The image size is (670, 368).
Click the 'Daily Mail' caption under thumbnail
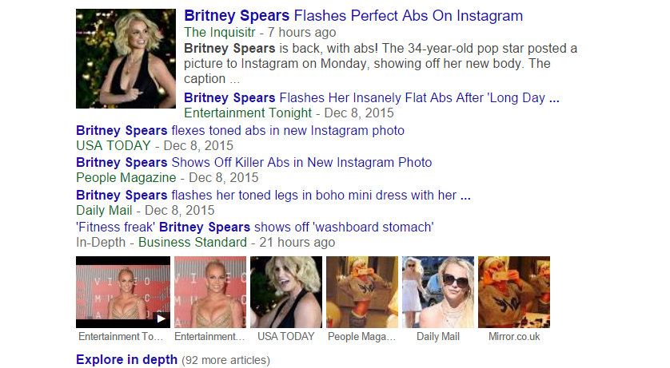[438, 337]
